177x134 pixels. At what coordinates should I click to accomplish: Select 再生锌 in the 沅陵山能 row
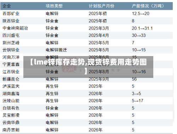pos(52,101)
